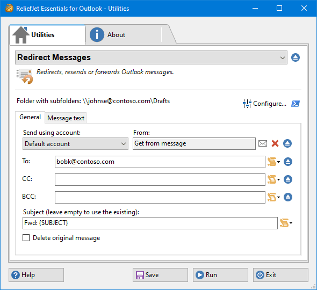This screenshot has width=317, height=290.
Task: Click the Configure... button
Action: pos(265,104)
